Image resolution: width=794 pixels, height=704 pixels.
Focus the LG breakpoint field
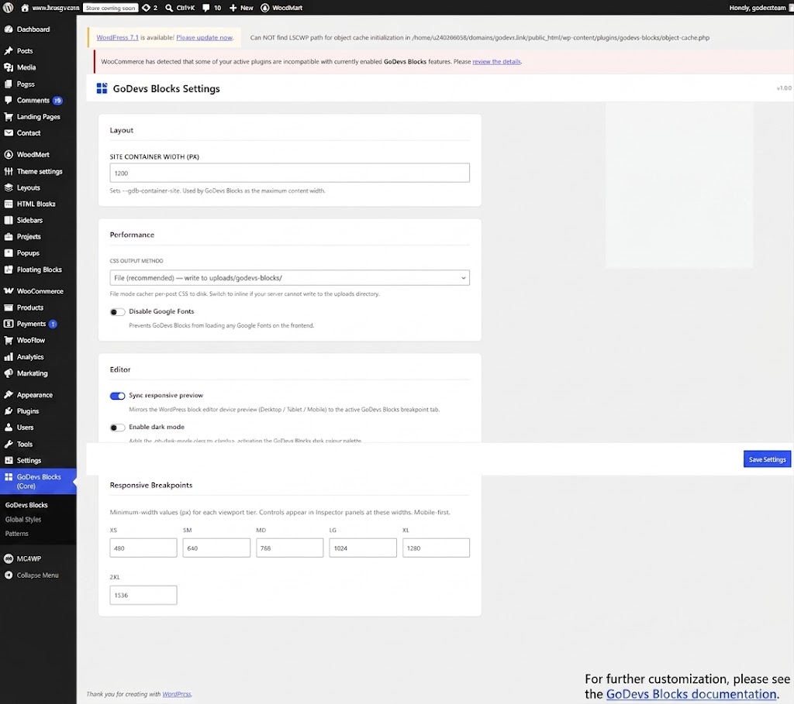coord(363,548)
